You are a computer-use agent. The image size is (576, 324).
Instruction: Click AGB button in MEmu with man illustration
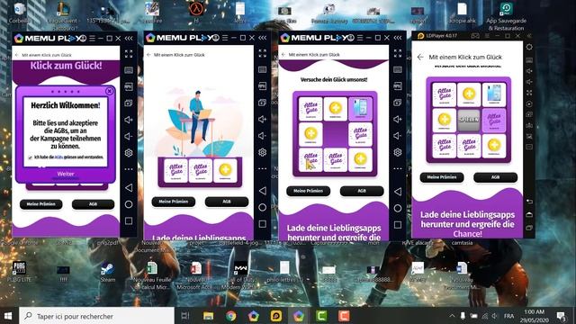(x=227, y=202)
